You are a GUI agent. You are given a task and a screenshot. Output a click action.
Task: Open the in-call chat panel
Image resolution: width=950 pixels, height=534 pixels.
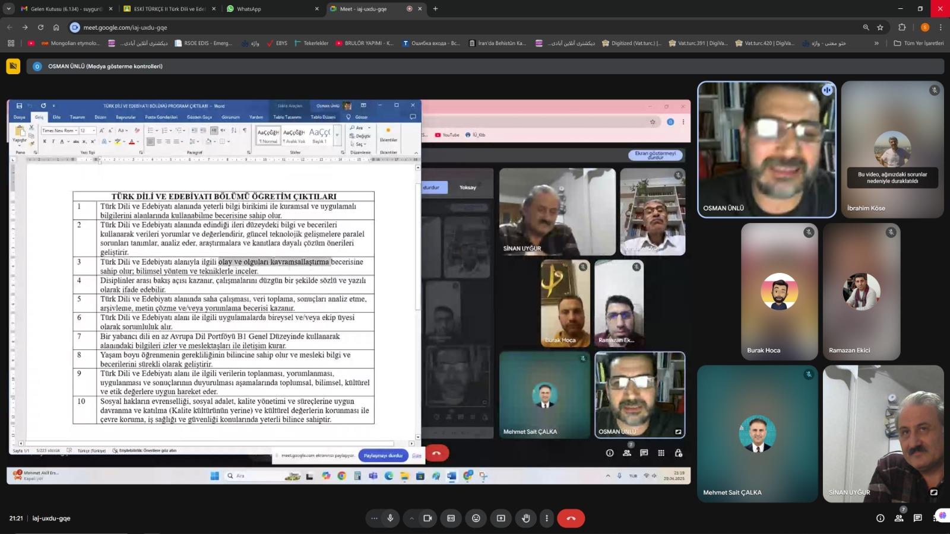tap(917, 518)
